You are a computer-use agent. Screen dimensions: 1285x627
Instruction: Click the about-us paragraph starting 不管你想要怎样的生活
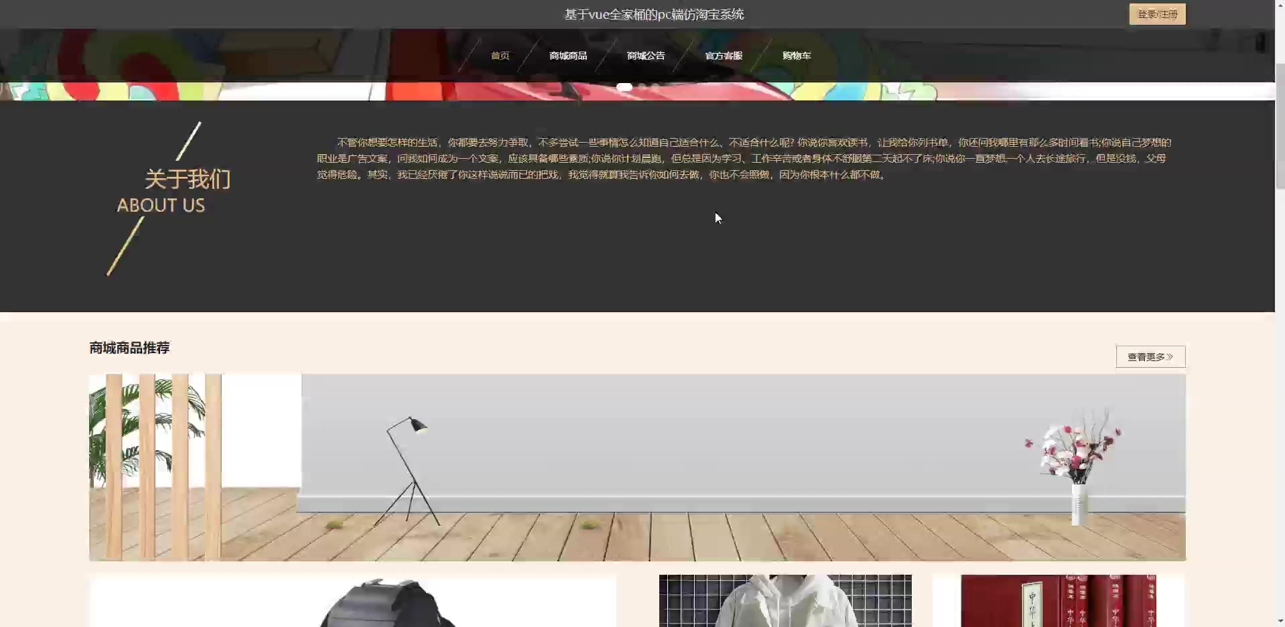(744, 159)
